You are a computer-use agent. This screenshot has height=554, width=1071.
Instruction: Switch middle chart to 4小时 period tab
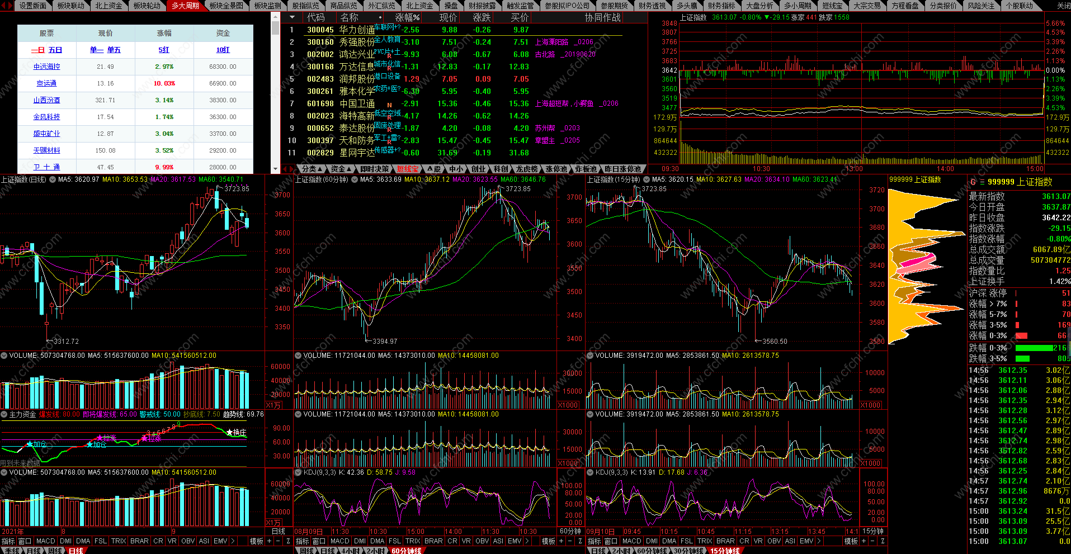click(x=351, y=551)
